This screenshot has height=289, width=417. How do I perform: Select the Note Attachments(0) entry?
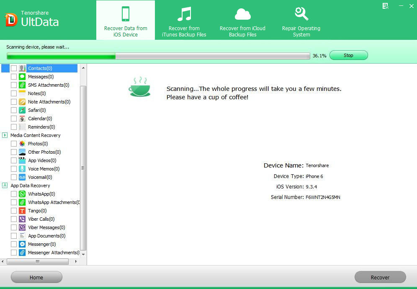(x=49, y=102)
